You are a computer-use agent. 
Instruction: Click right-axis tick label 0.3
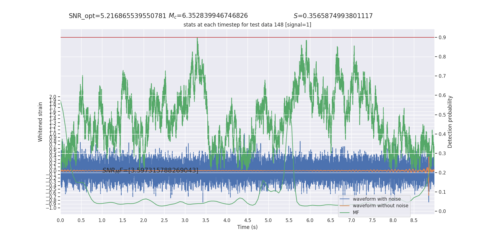coord(442,153)
